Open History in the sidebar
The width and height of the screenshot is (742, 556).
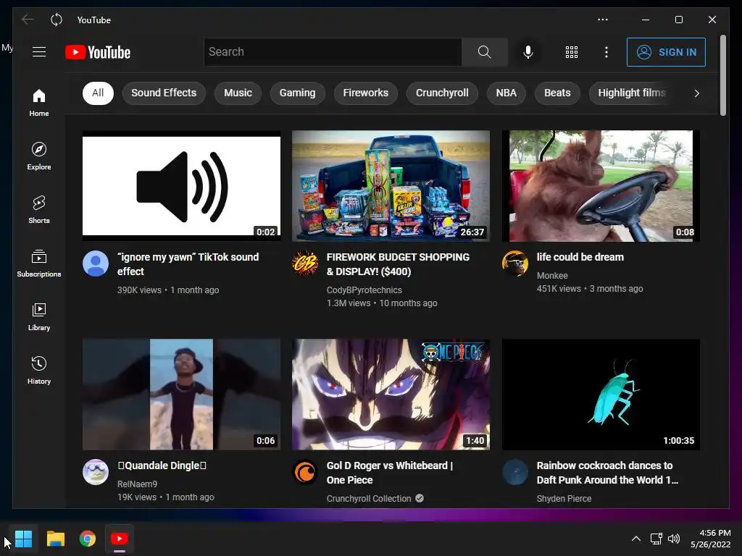[39, 370]
